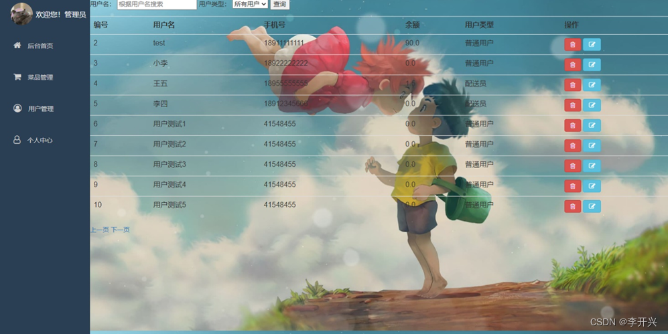Screen dimensions: 668x334
Task: Select row number 10 cell
Action: click(98, 205)
